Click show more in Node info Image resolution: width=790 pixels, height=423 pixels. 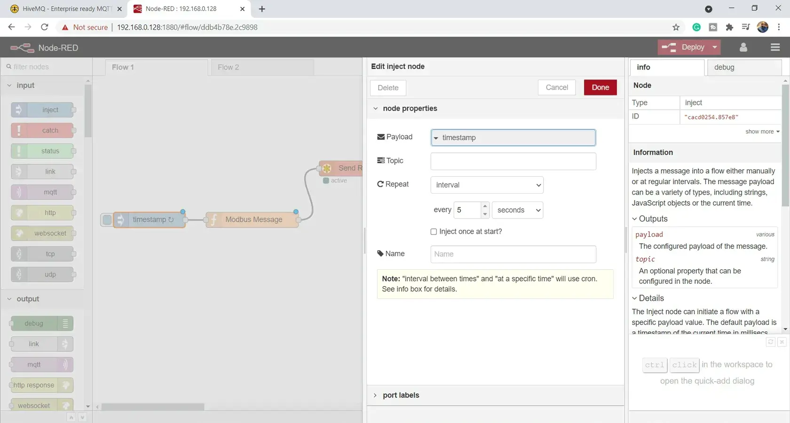coord(762,132)
